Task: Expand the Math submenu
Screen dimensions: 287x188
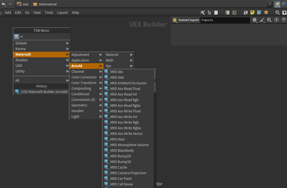Action: click(x=119, y=60)
